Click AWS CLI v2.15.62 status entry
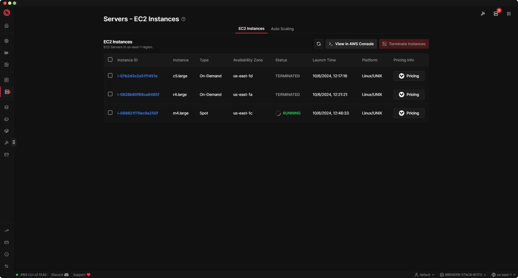 [31, 275]
